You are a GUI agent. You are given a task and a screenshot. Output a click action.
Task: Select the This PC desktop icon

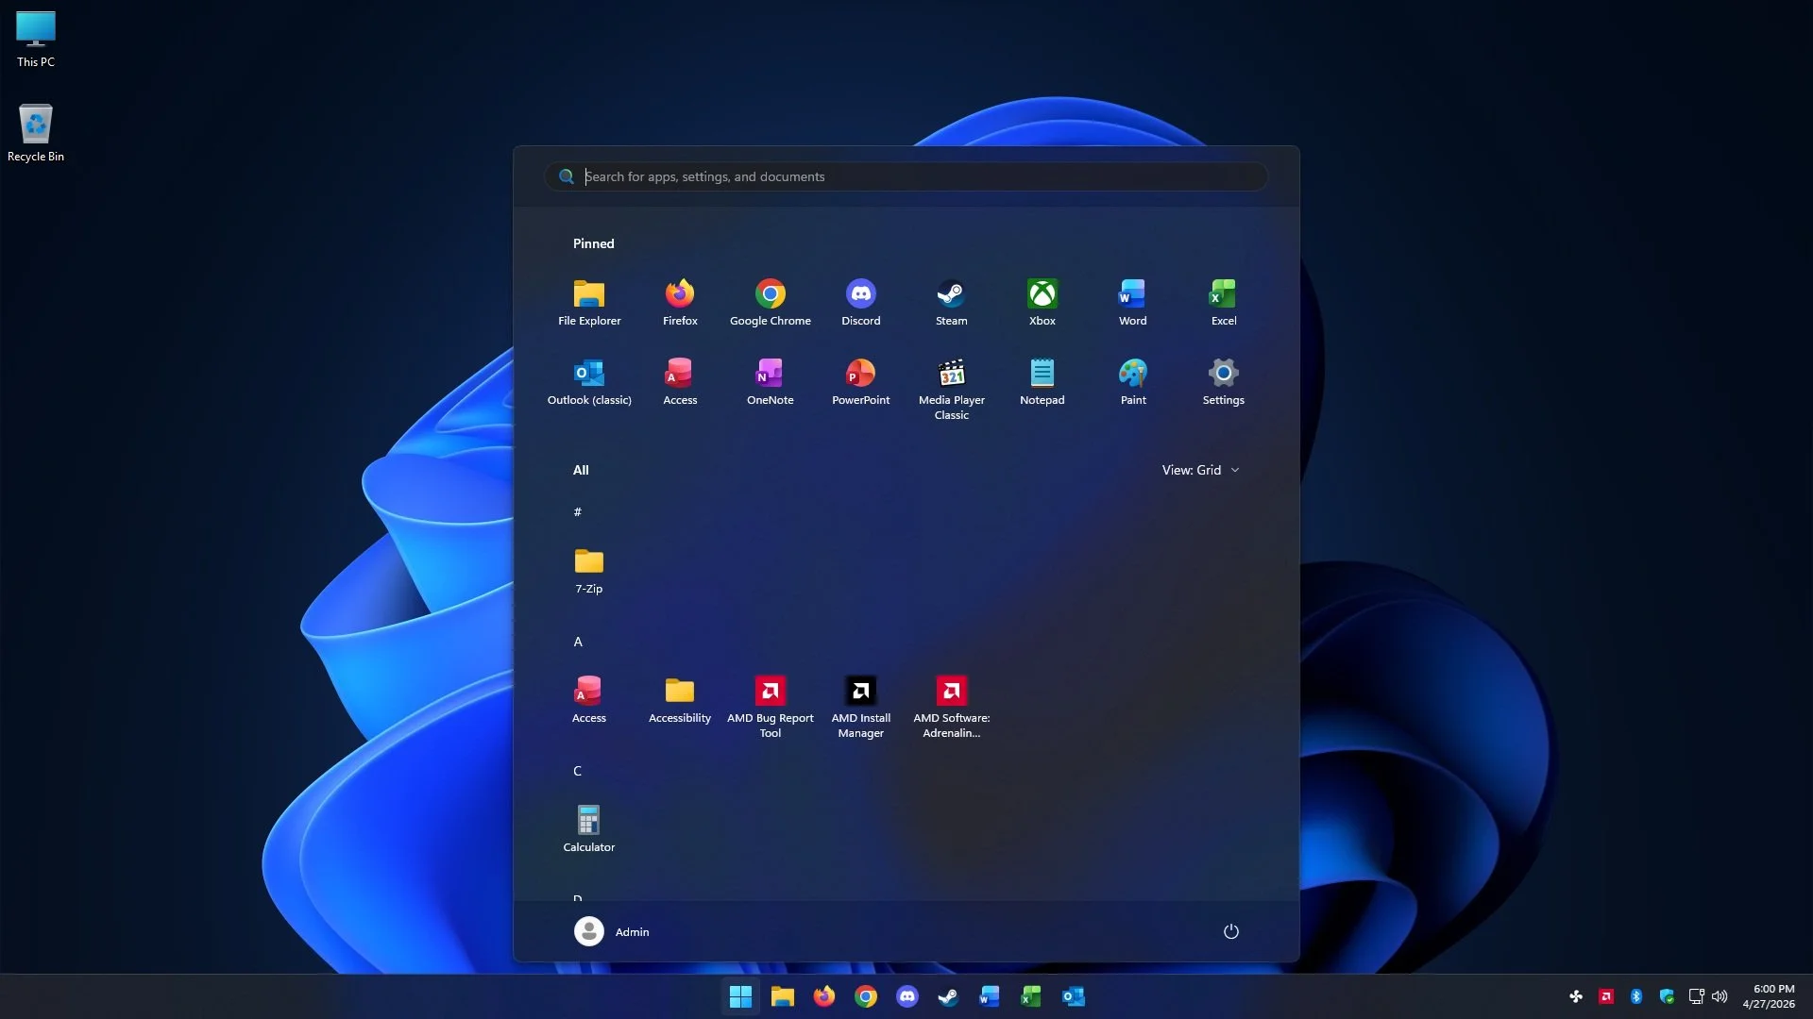point(36,40)
